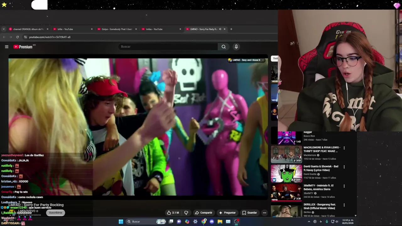Open options for Skrillex Bangarang video

tap(344, 205)
